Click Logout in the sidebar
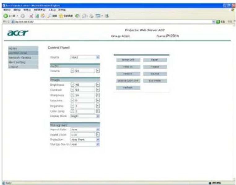This screenshot has height=185, width=236. pyautogui.click(x=23, y=67)
